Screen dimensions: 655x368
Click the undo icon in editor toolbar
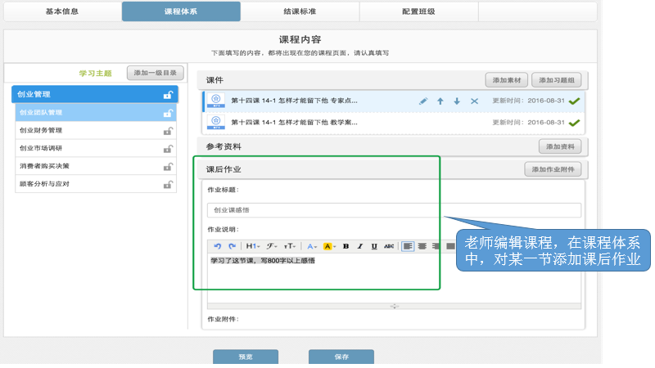point(217,245)
